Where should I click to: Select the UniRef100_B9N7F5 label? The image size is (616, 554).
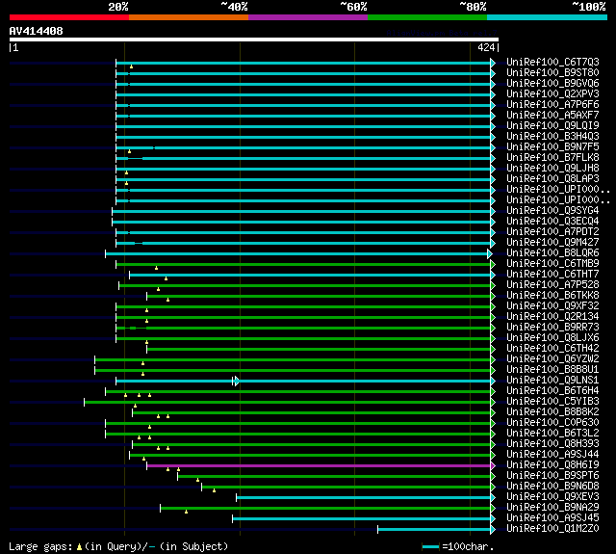coord(552,147)
